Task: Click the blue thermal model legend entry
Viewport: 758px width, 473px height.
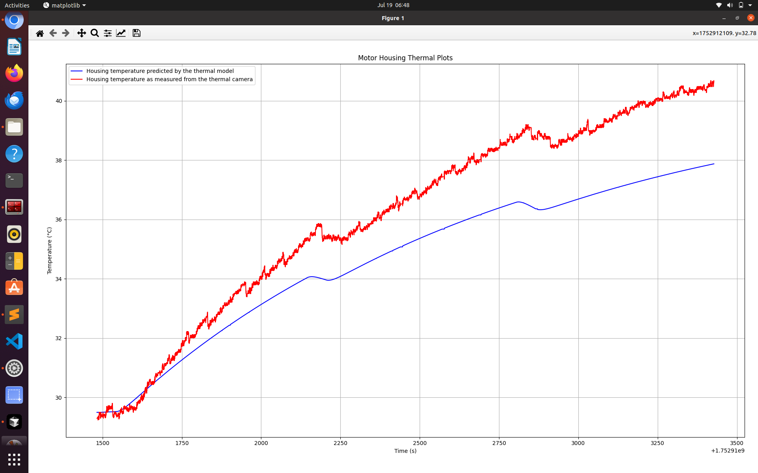Action: 160,71
